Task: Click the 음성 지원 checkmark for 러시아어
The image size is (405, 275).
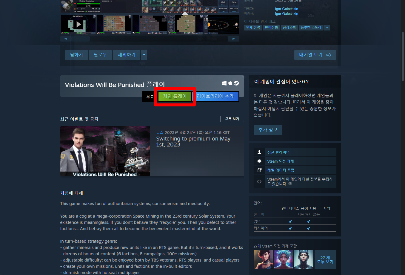Action: pyautogui.click(x=309, y=228)
